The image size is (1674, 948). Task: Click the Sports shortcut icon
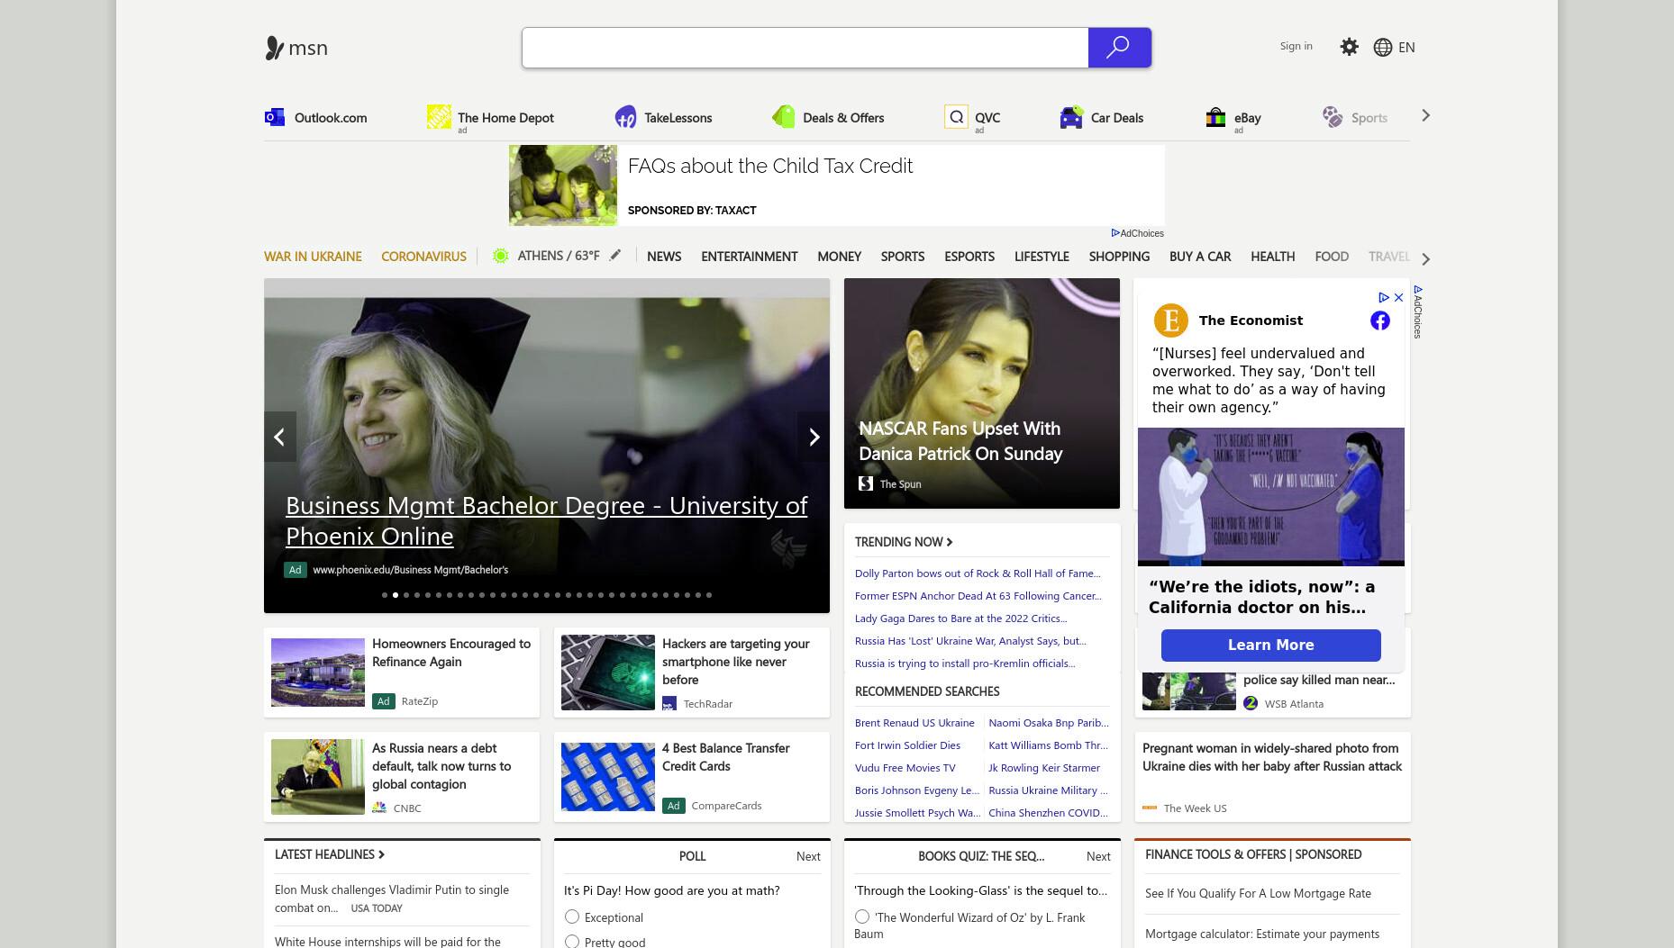[1333, 117]
